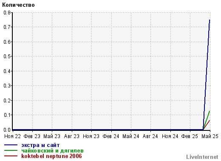Select the 'koktebel neptune 2006' legend label

(x=51, y=156)
